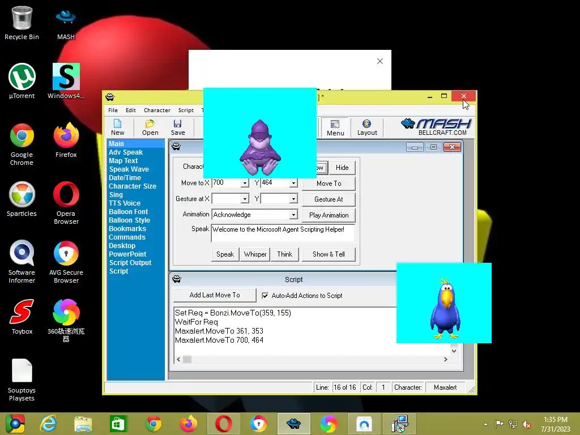Click the purple Bonzi agent character

click(x=260, y=148)
